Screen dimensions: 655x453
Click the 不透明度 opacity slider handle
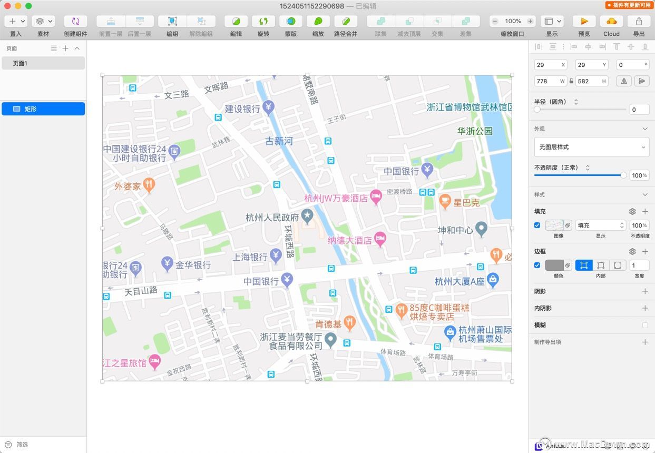624,175
